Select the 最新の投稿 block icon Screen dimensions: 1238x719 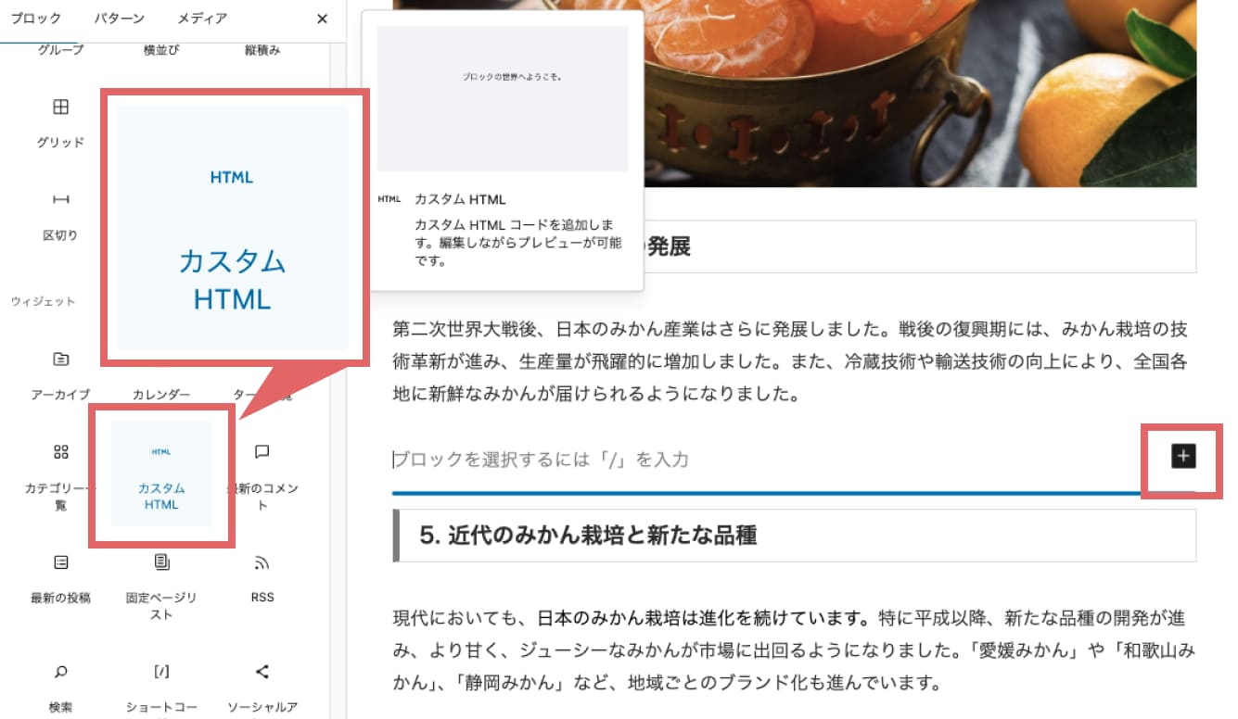[x=59, y=561]
